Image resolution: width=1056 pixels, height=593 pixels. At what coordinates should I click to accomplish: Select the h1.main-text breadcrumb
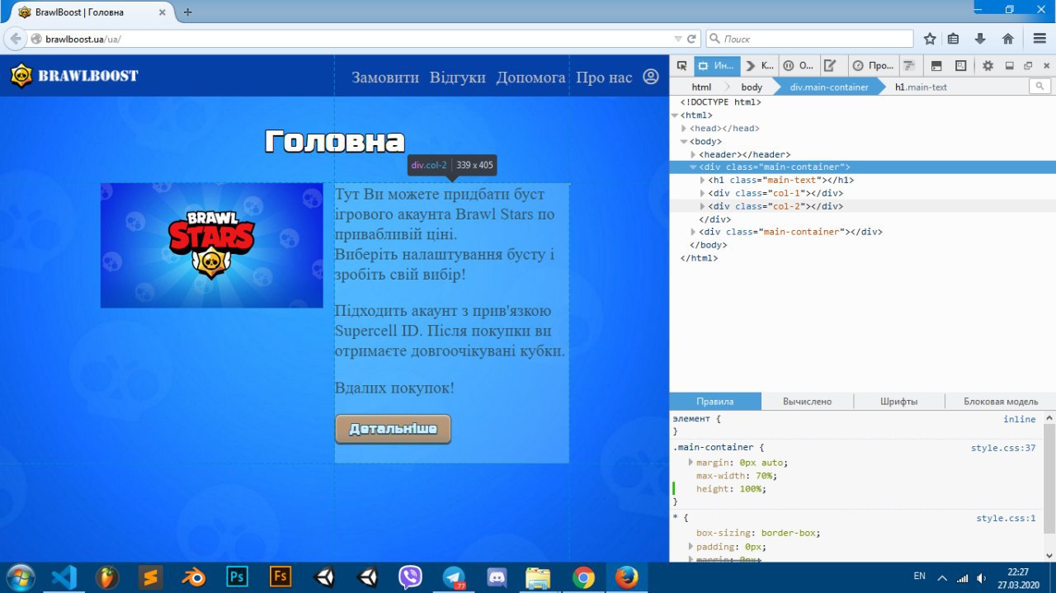[x=921, y=87]
